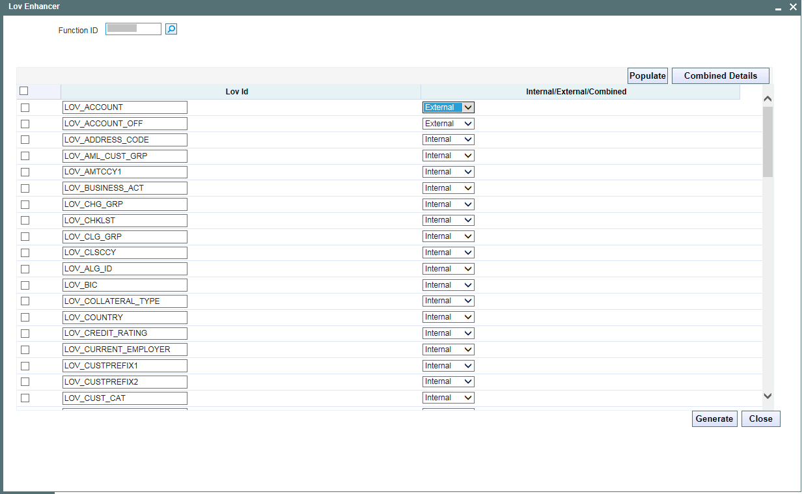Open the External dropdown for LOV_ACCOUNT
Viewport: 804px width, 494px height.
(x=449, y=107)
